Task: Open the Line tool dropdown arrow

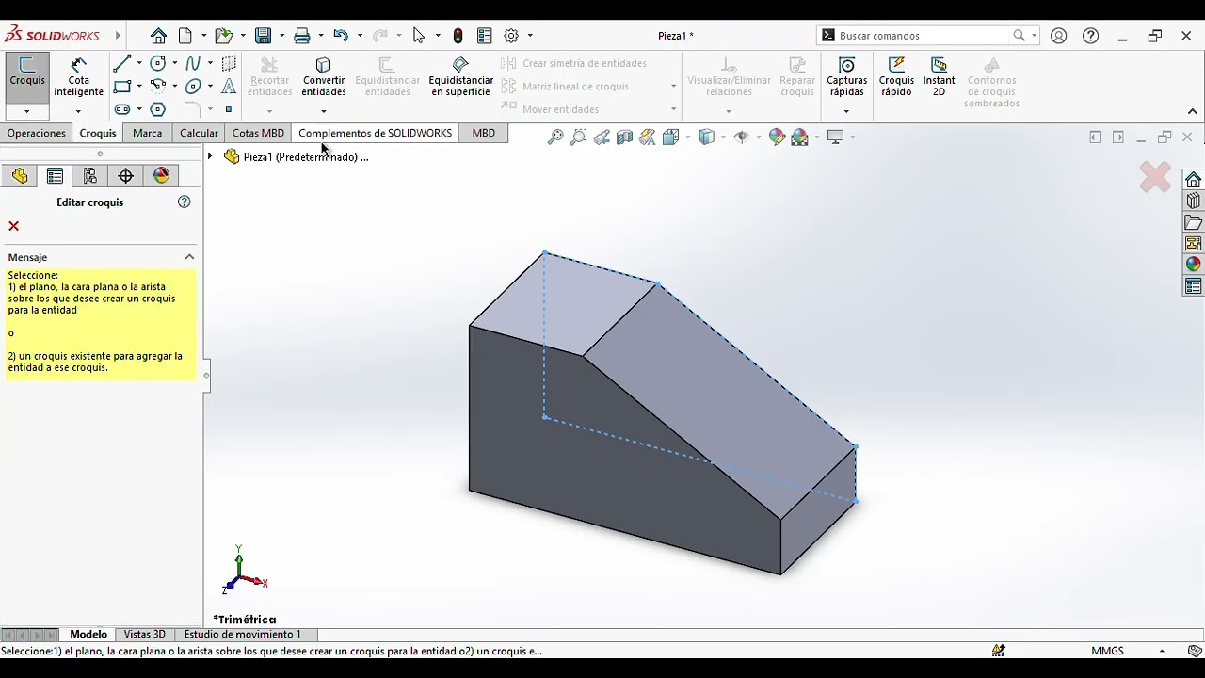Action: click(x=139, y=63)
